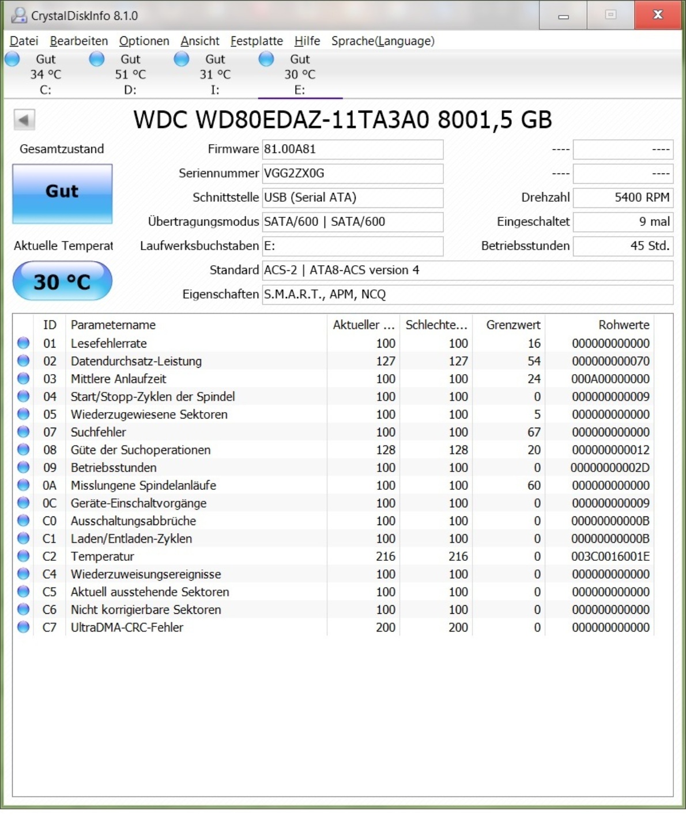Select drive E: status orb
The height and width of the screenshot is (819, 686).
266,59
